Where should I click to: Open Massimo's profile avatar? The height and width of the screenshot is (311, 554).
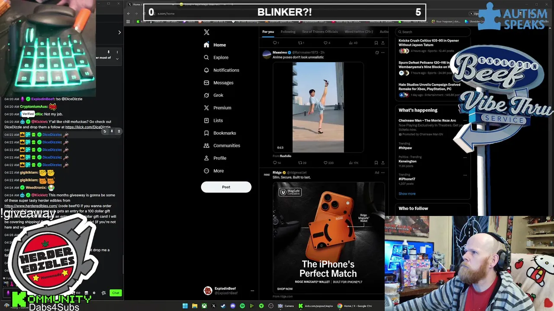(x=267, y=54)
